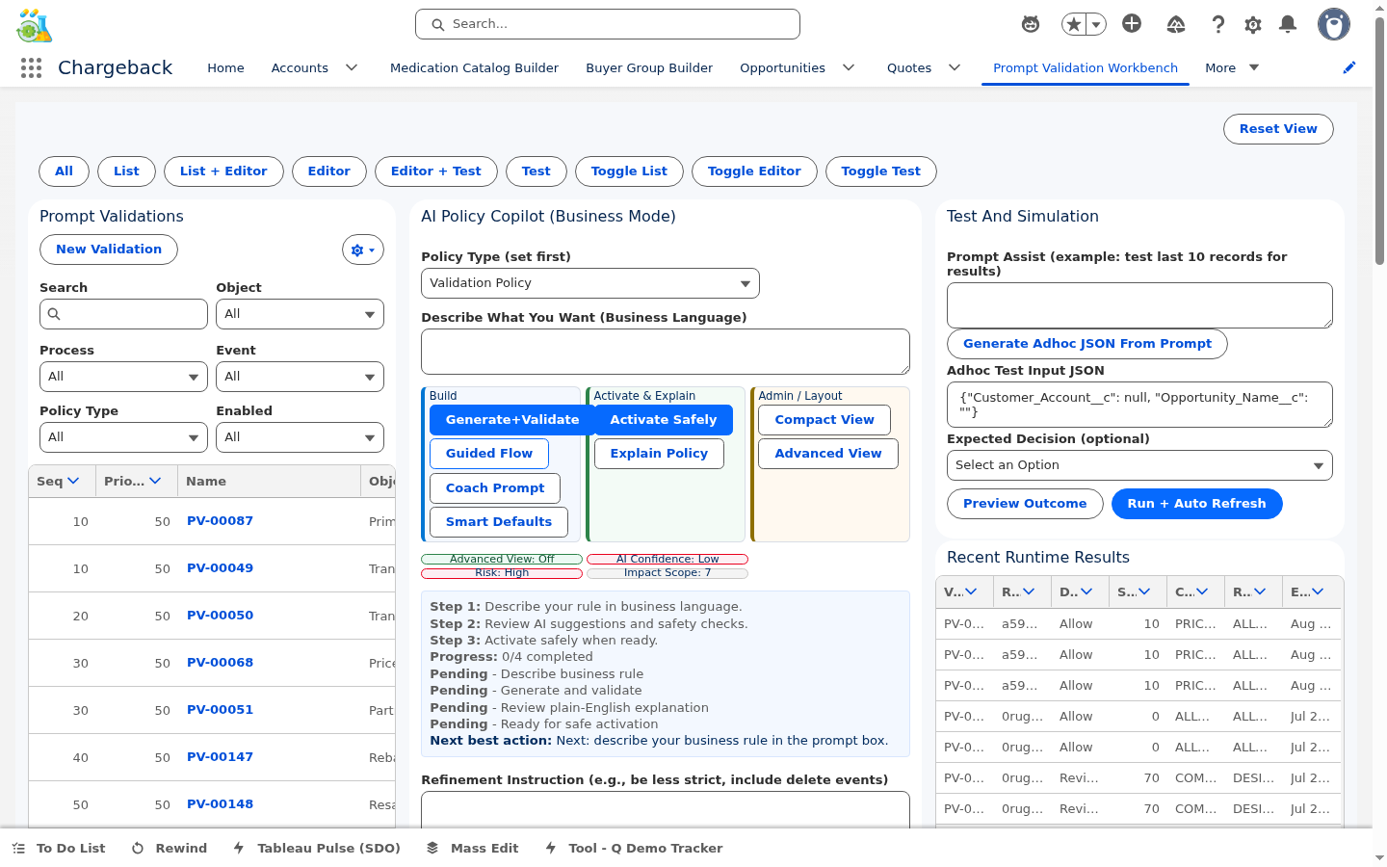Open the Object filter dropdown
This screenshot has width=1387, height=867.
pyautogui.click(x=300, y=314)
